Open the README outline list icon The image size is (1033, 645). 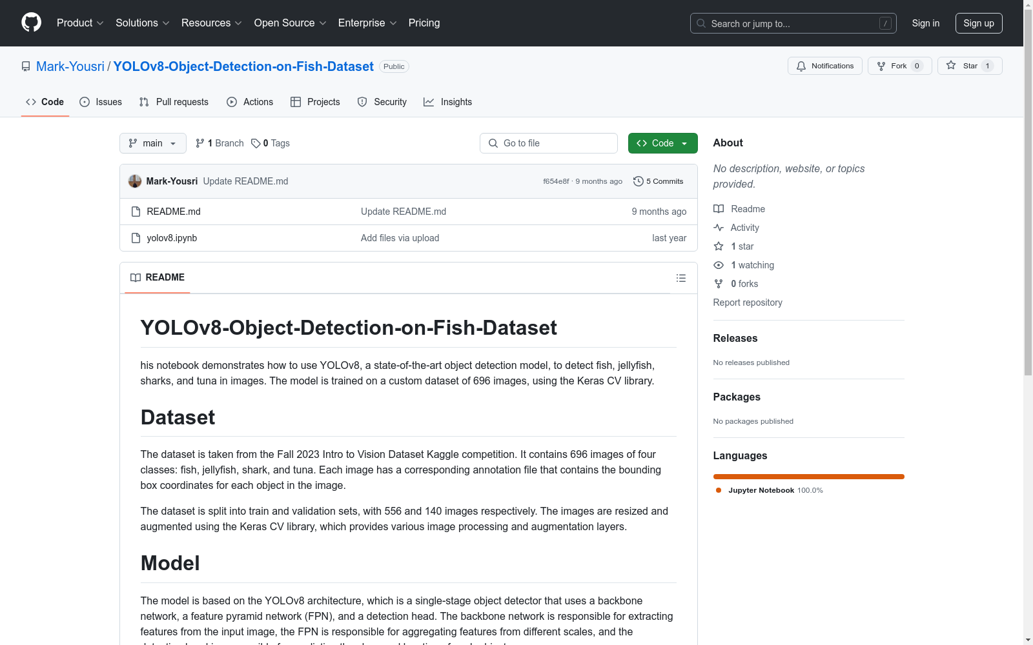point(680,278)
